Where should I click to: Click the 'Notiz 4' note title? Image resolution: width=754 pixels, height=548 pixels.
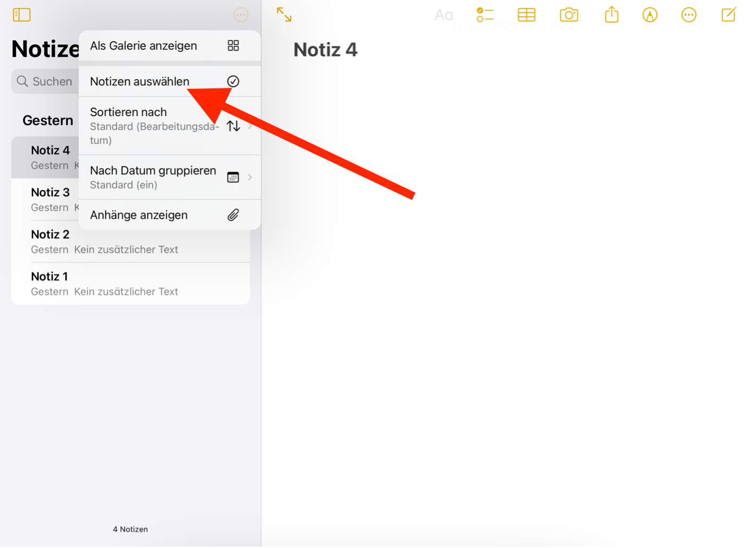tap(325, 50)
